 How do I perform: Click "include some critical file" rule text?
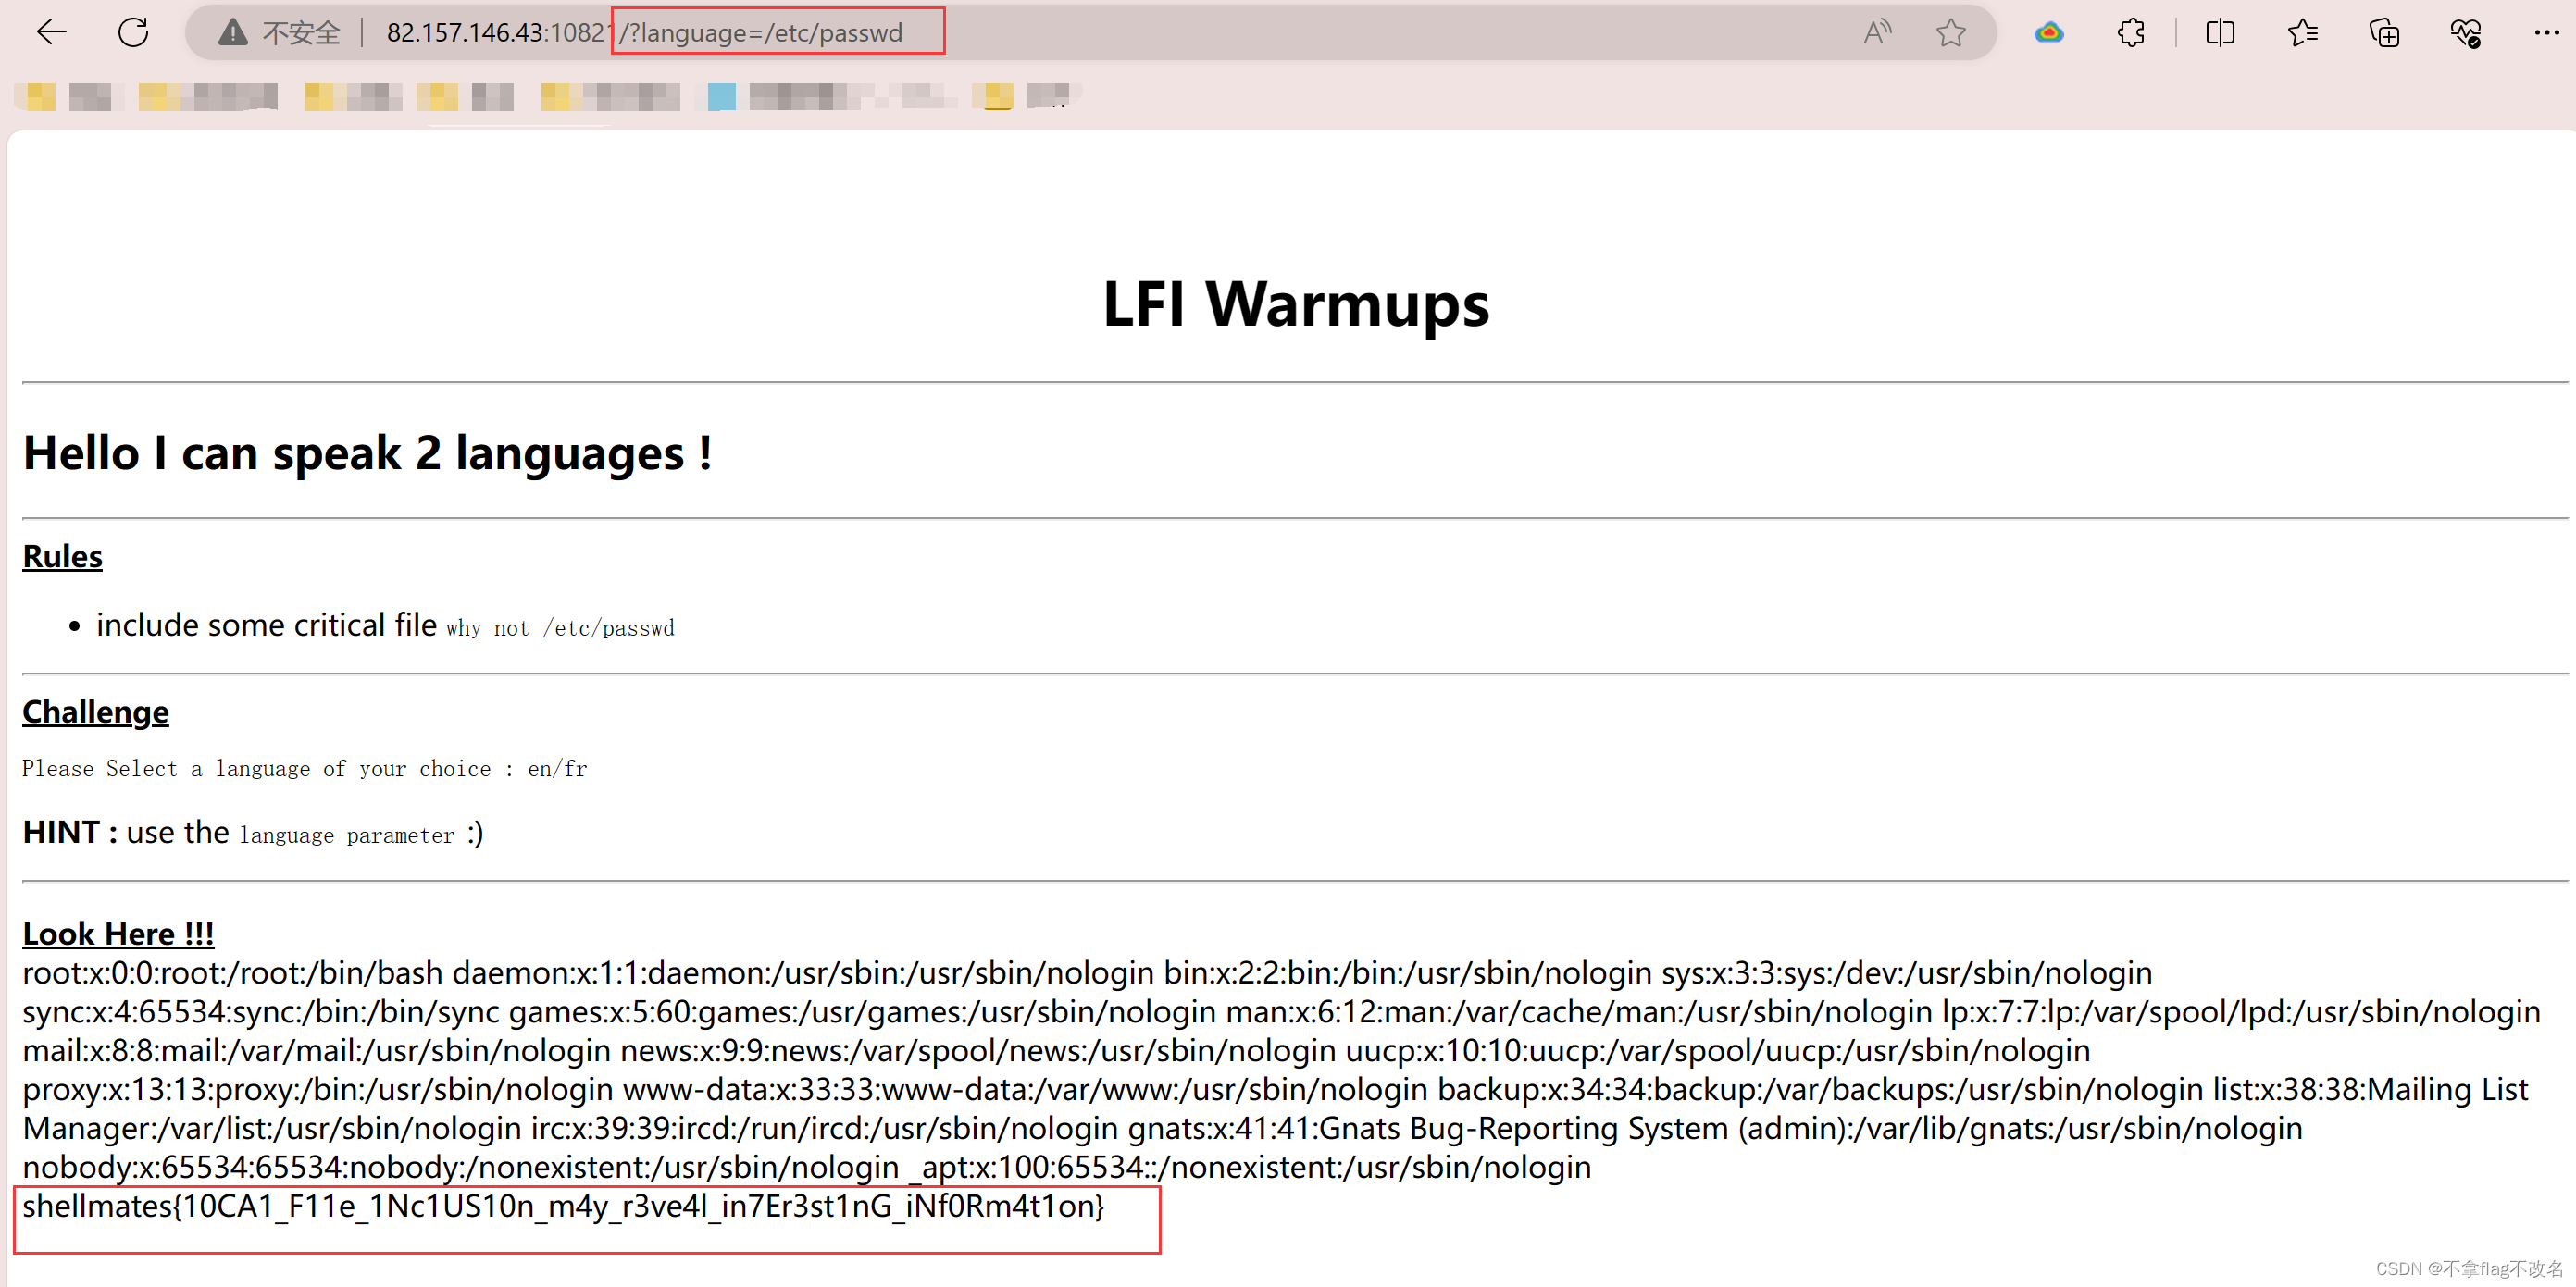pos(266,625)
